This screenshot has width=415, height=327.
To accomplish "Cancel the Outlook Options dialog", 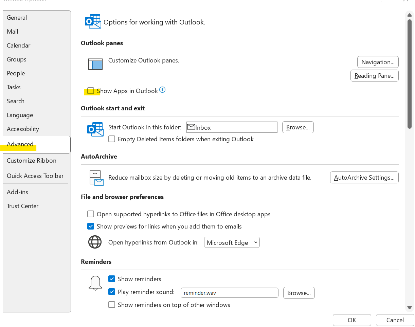I will tap(395, 320).
